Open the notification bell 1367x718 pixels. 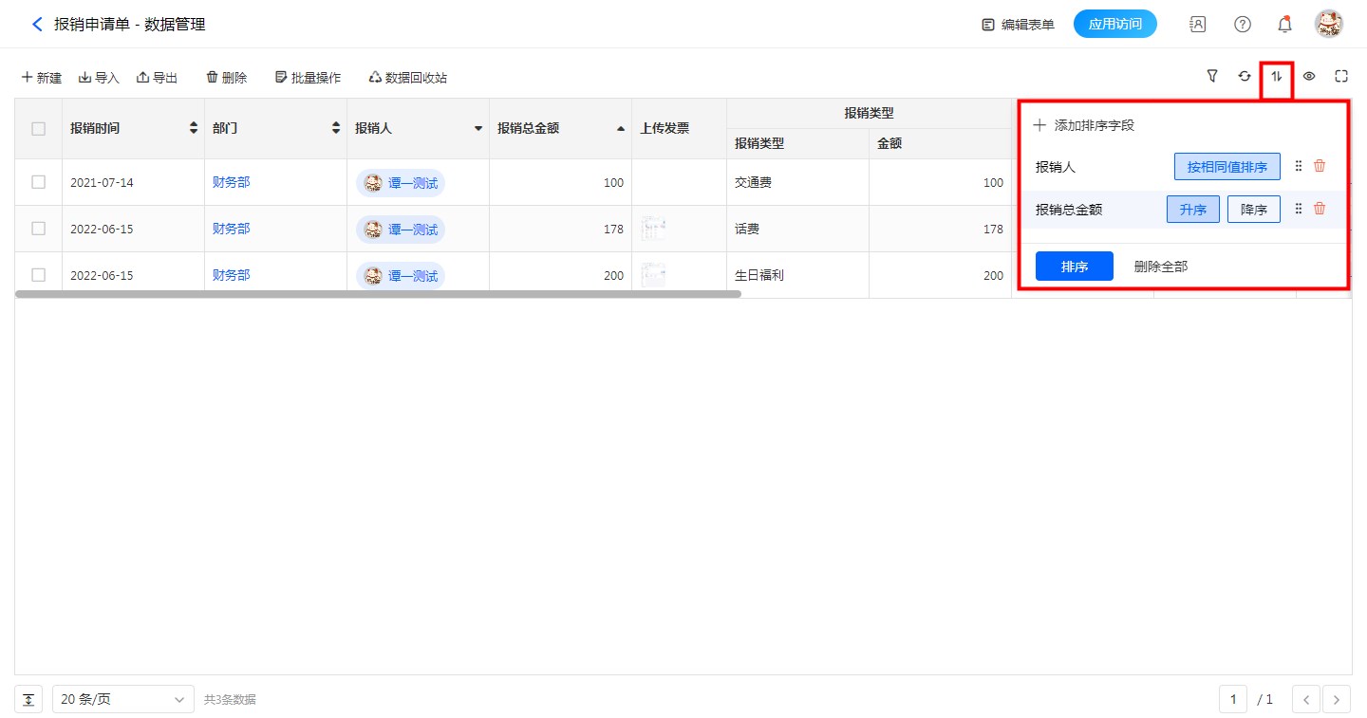coord(1284,25)
